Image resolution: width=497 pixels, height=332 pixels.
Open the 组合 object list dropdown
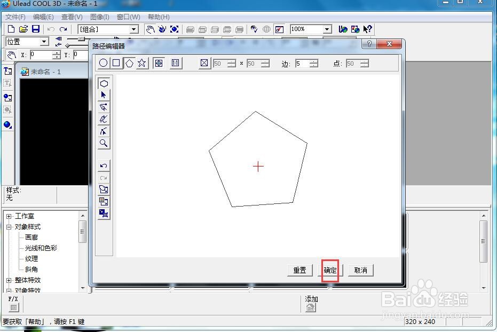pyautogui.click(x=134, y=29)
